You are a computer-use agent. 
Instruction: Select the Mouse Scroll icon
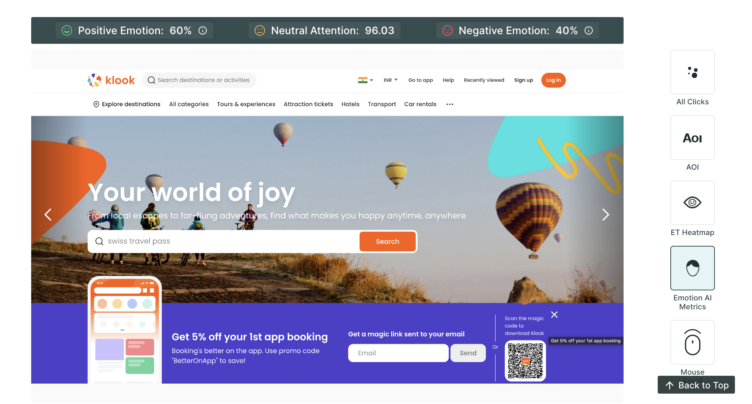click(692, 342)
